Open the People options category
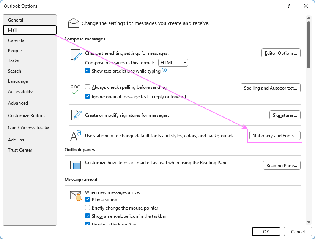Screen dimensions: 315x239 point(30,50)
